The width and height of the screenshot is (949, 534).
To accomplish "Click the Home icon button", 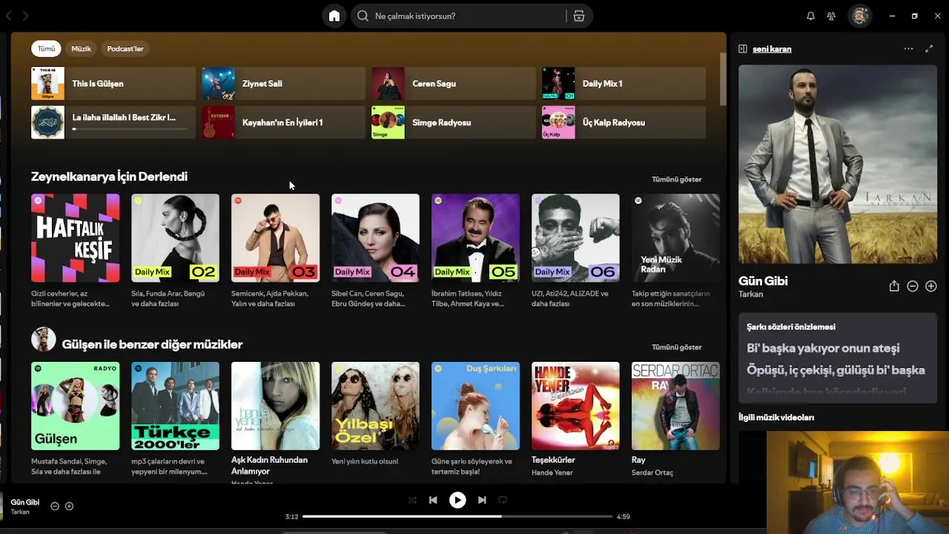I will pos(334,16).
